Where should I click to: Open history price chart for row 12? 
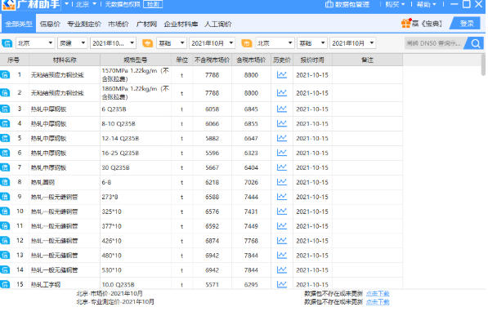tap(282, 240)
